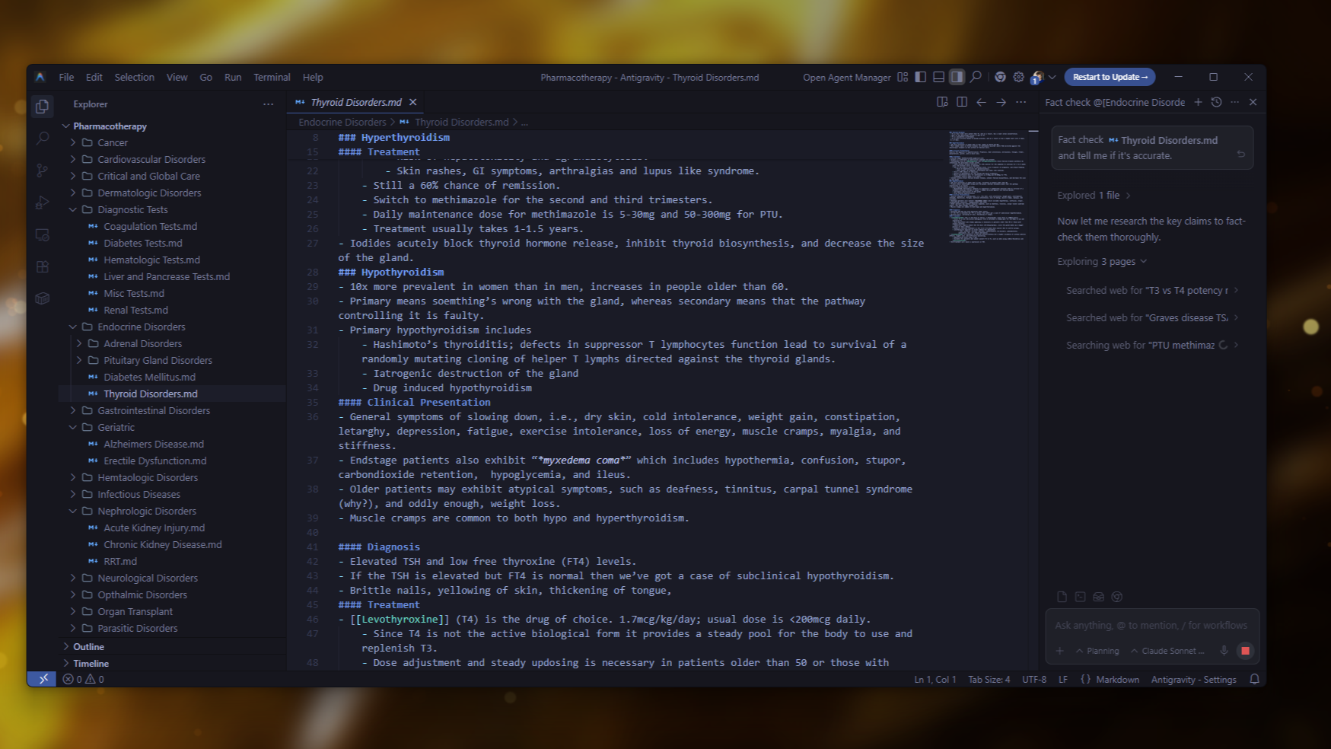Open the Claude Sonnet model dropdown
1331x749 pixels.
[1167, 651]
